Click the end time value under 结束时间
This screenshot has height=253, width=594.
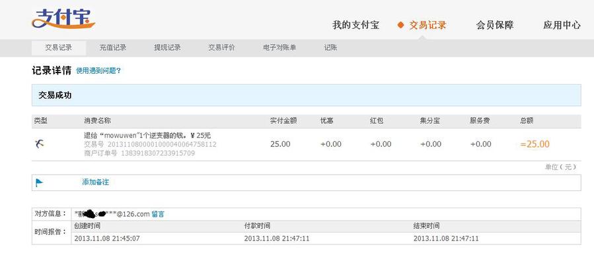pos(446,239)
